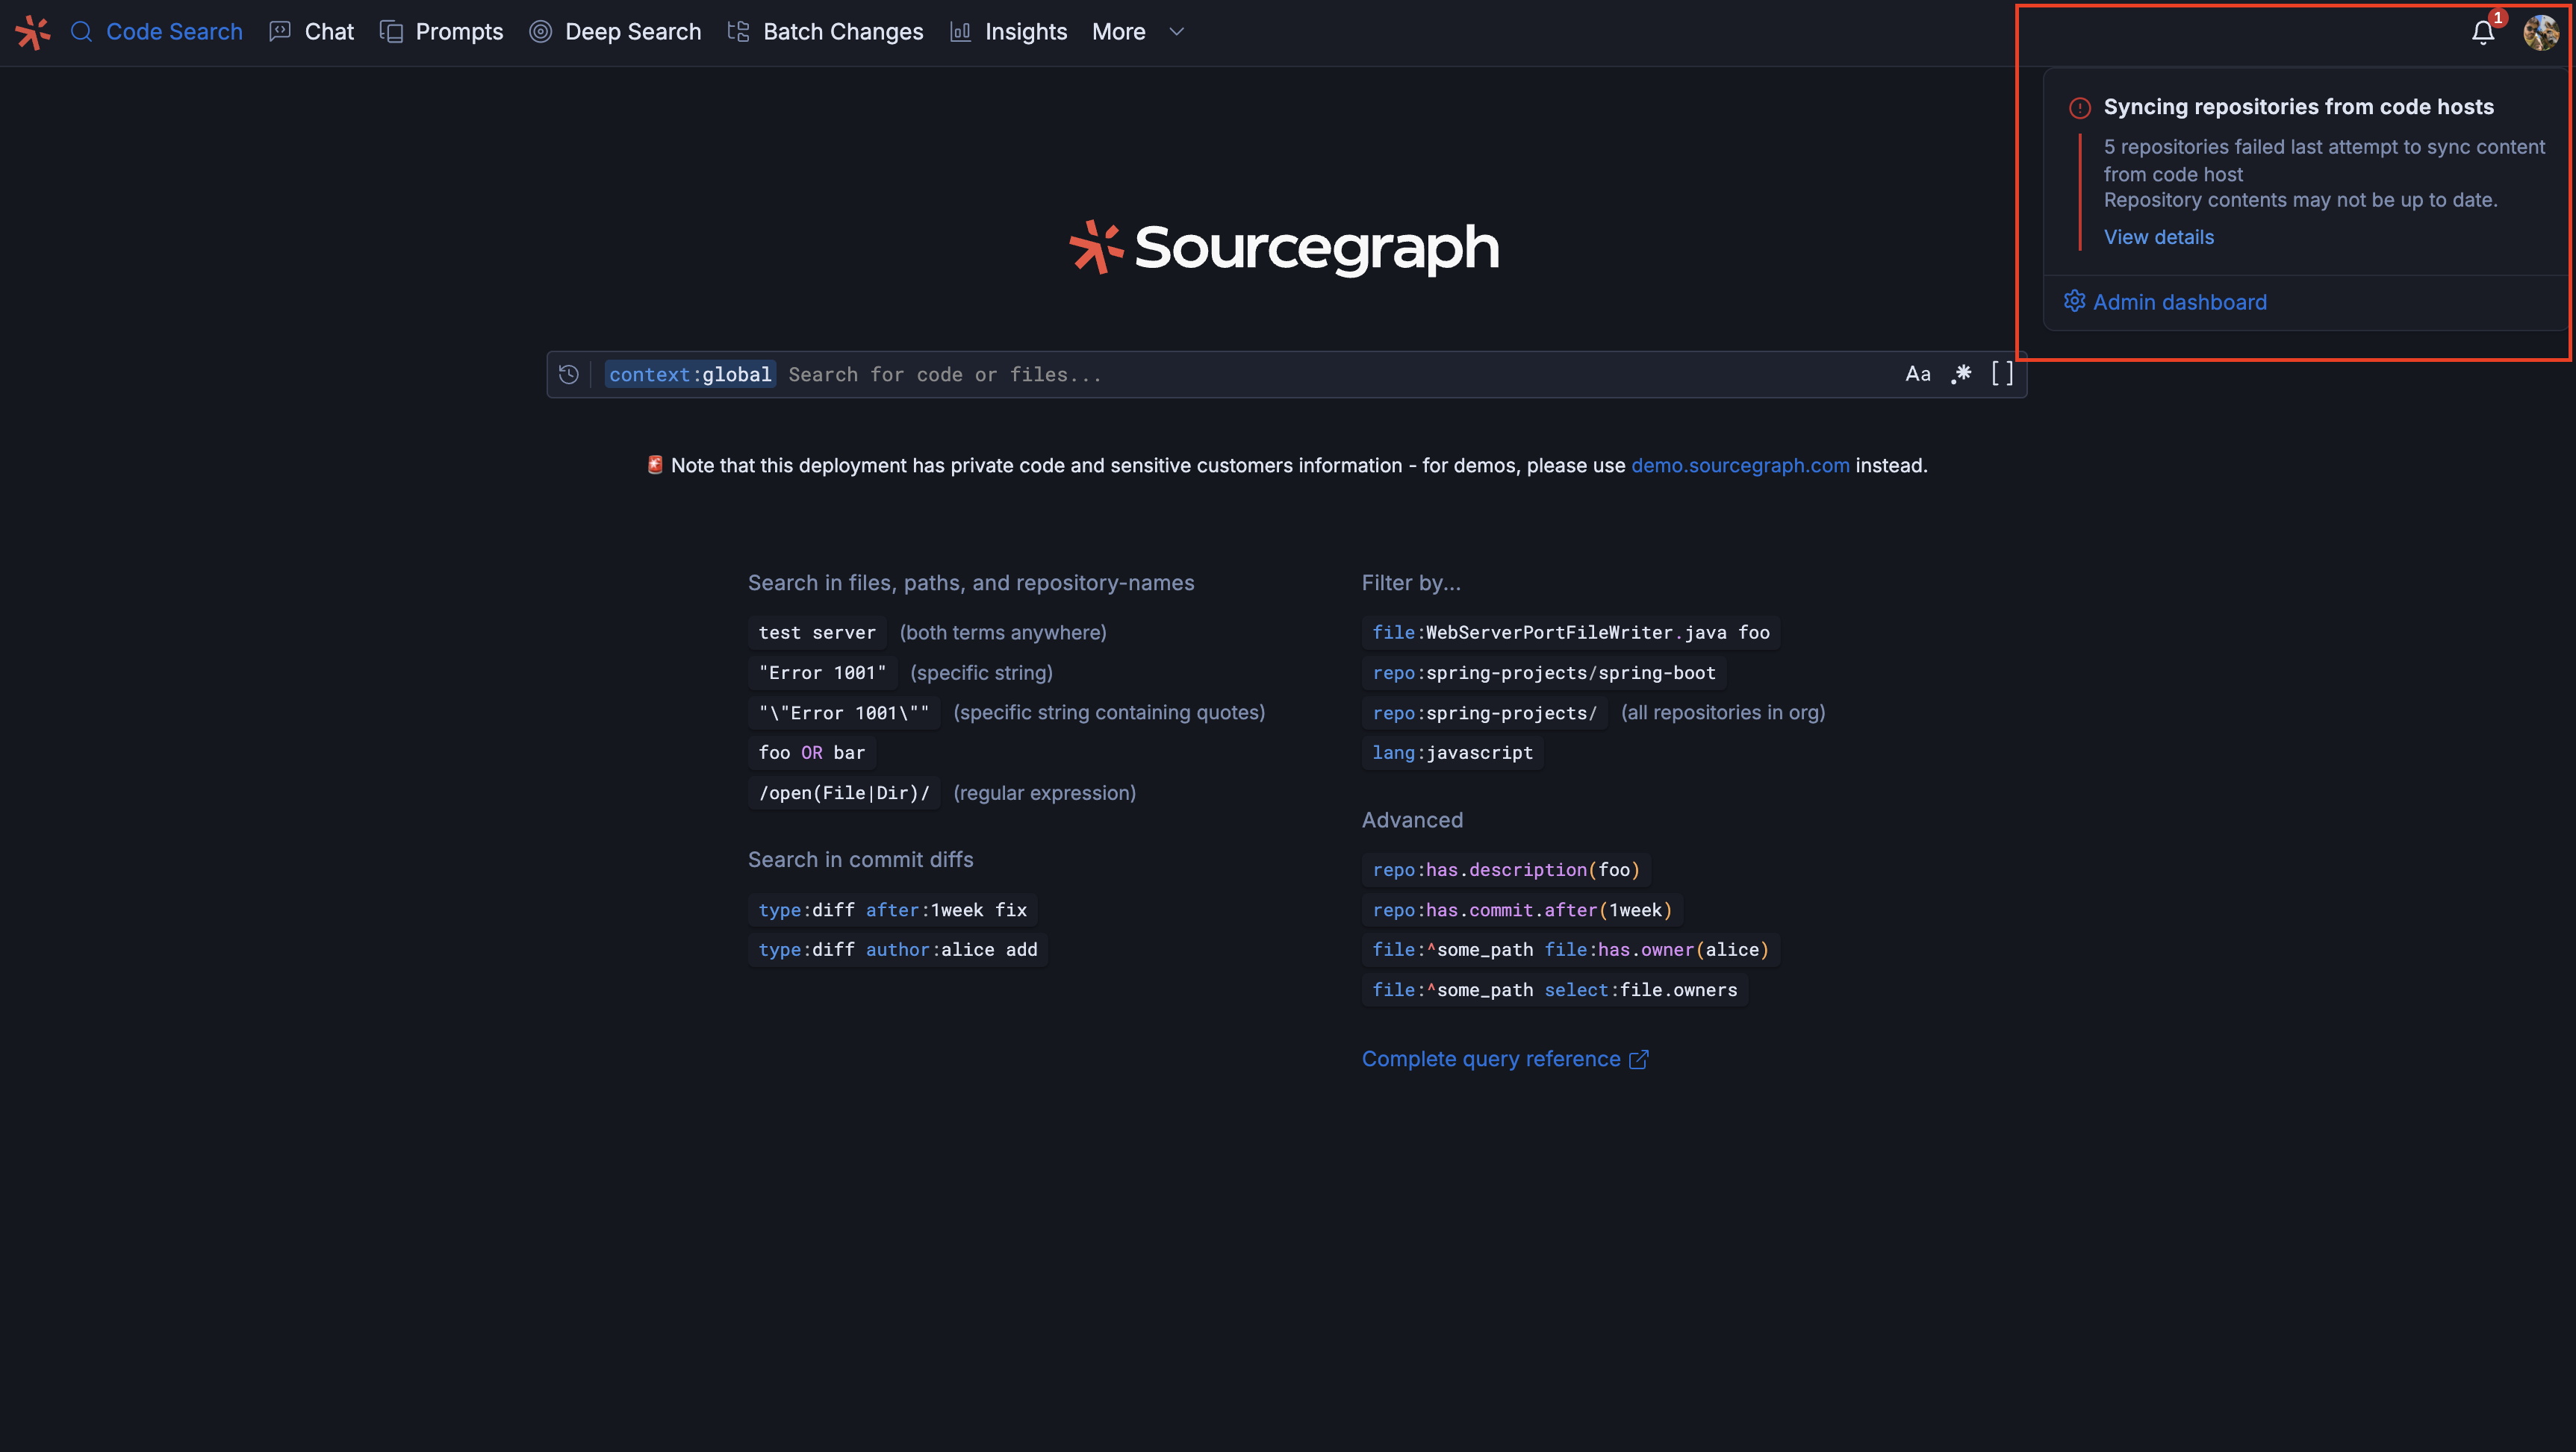The width and height of the screenshot is (2576, 1452).
Task: Click the Admin dashboard gear icon
Action: tap(2075, 301)
